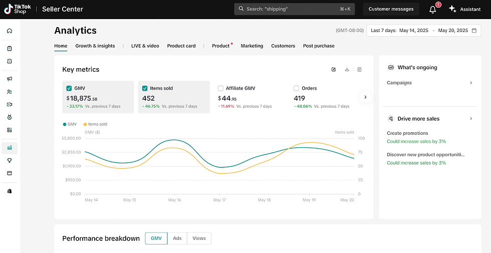This screenshot has width=491, height=253.
Task: Open the LIVE & video tab
Action: 145,46
